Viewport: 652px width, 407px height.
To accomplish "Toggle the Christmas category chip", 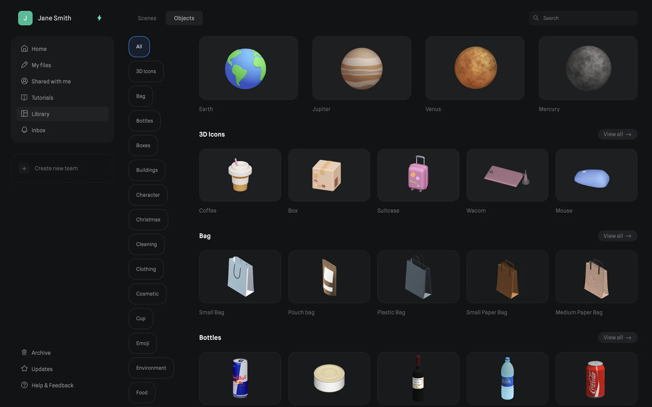I will [148, 219].
